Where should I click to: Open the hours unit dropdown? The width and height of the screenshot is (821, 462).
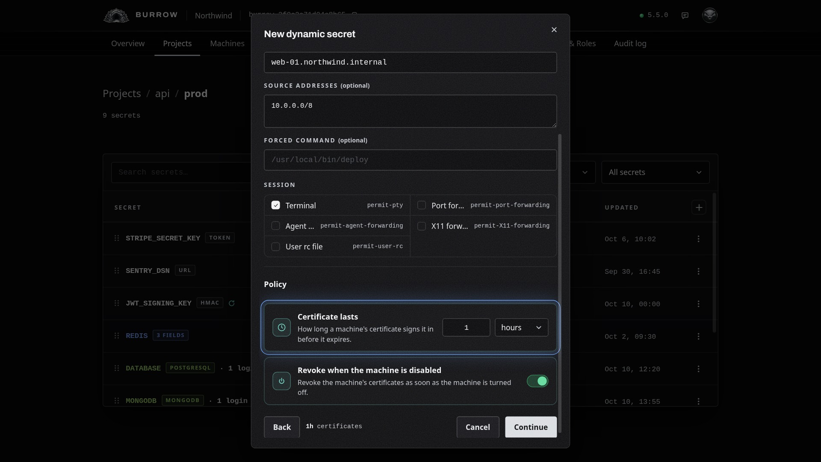click(x=522, y=328)
